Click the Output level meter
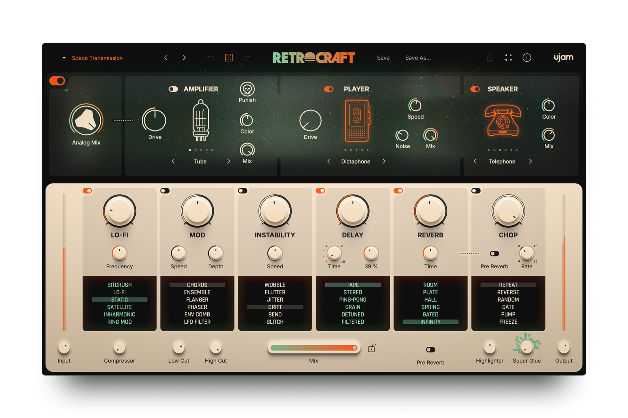Viewport: 628px width, 418px height. click(x=564, y=262)
